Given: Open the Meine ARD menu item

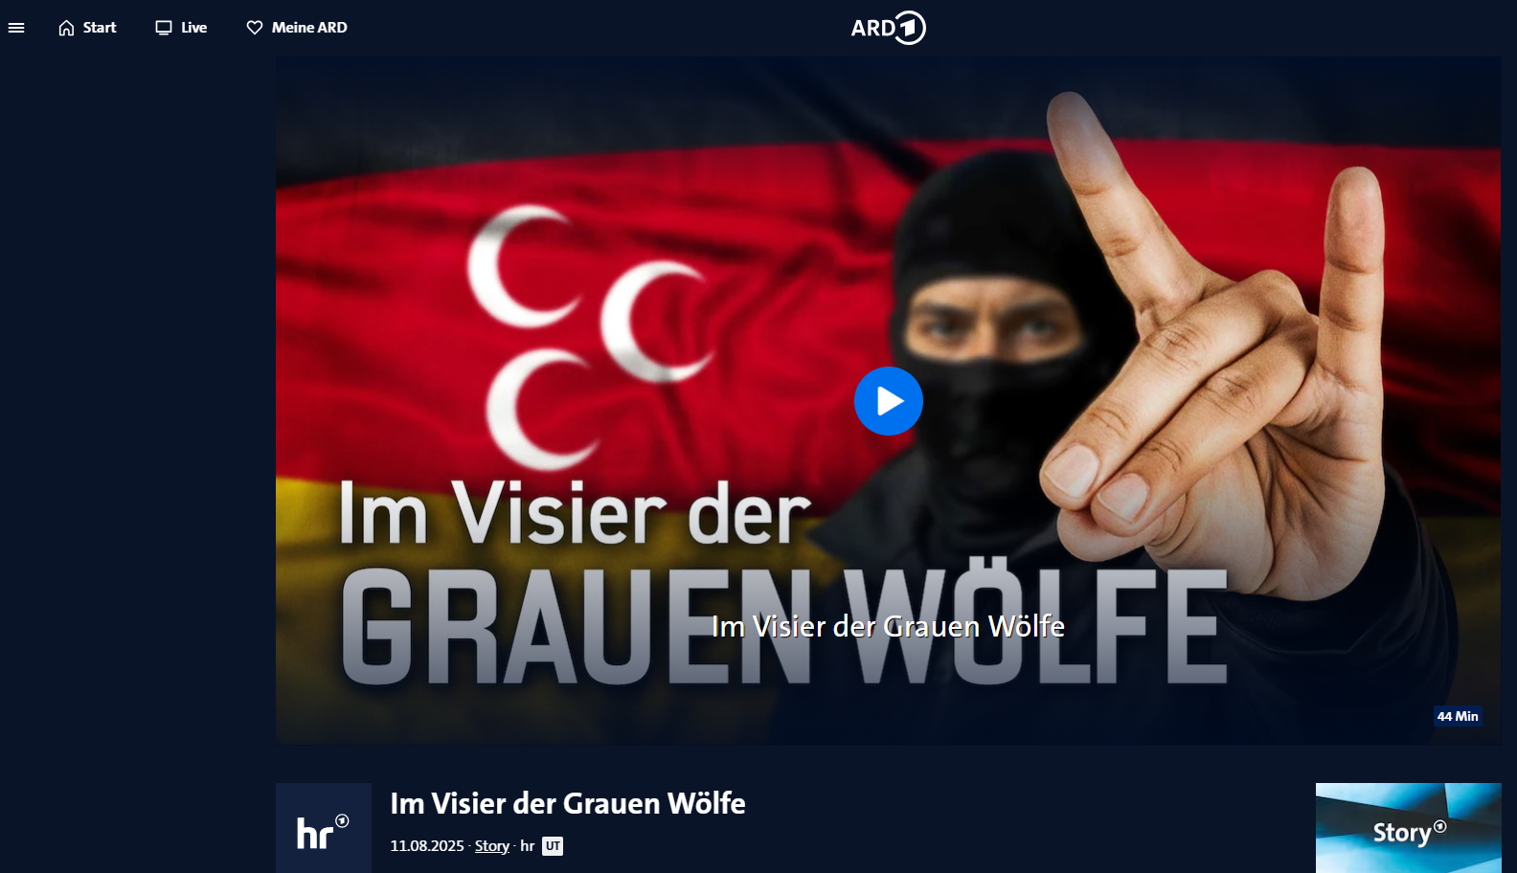Looking at the screenshot, I should 309,28.
